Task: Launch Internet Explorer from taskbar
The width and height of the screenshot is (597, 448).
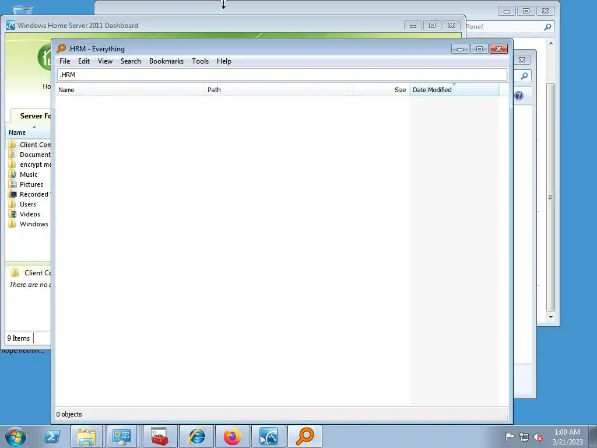Action: click(196, 436)
